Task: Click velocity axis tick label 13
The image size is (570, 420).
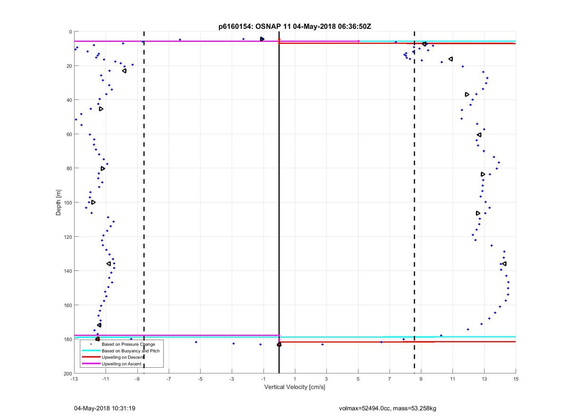Action: tap(484, 379)
